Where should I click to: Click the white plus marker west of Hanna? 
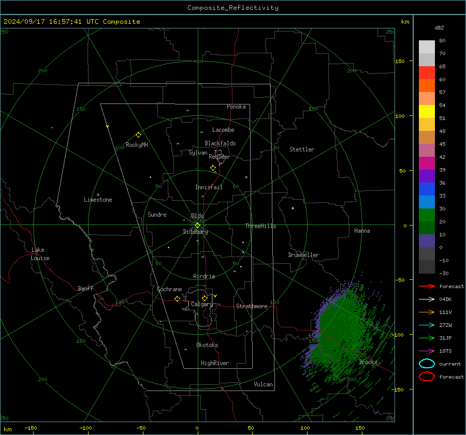293,208
